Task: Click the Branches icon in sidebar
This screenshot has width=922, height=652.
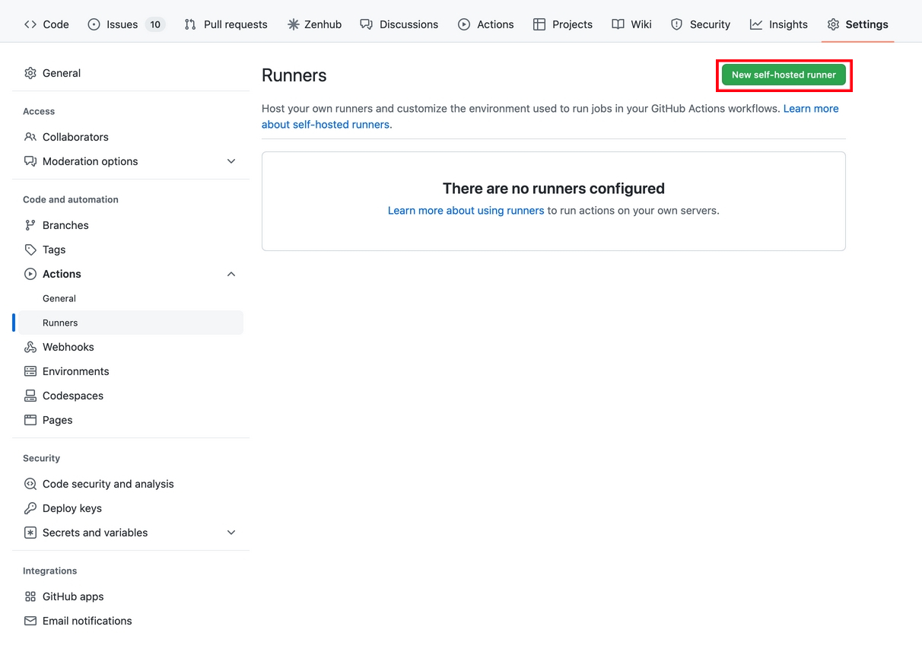Action: tap(30, 225)
